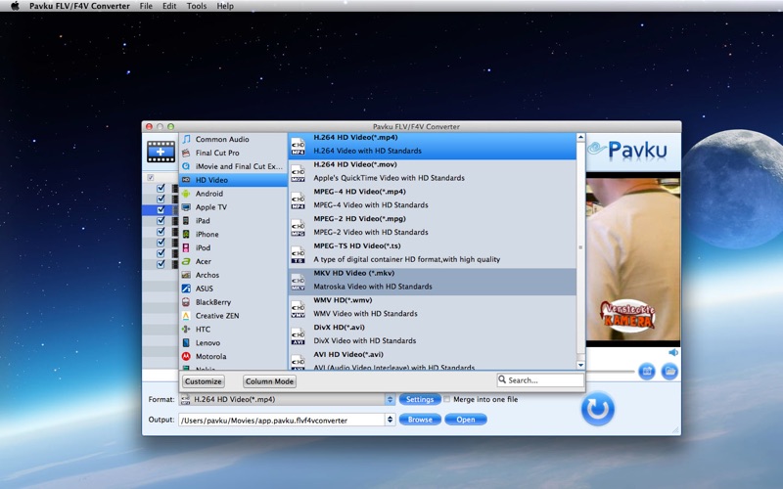Viewport: 783px width, 489px height.
Task: Click the Customize button
Action: click(204, 381)
